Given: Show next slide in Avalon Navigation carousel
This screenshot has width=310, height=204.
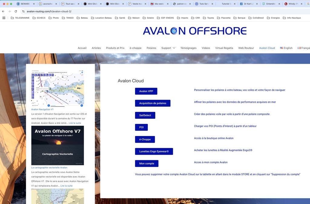Looking at the screenshot, I should 82,105.
